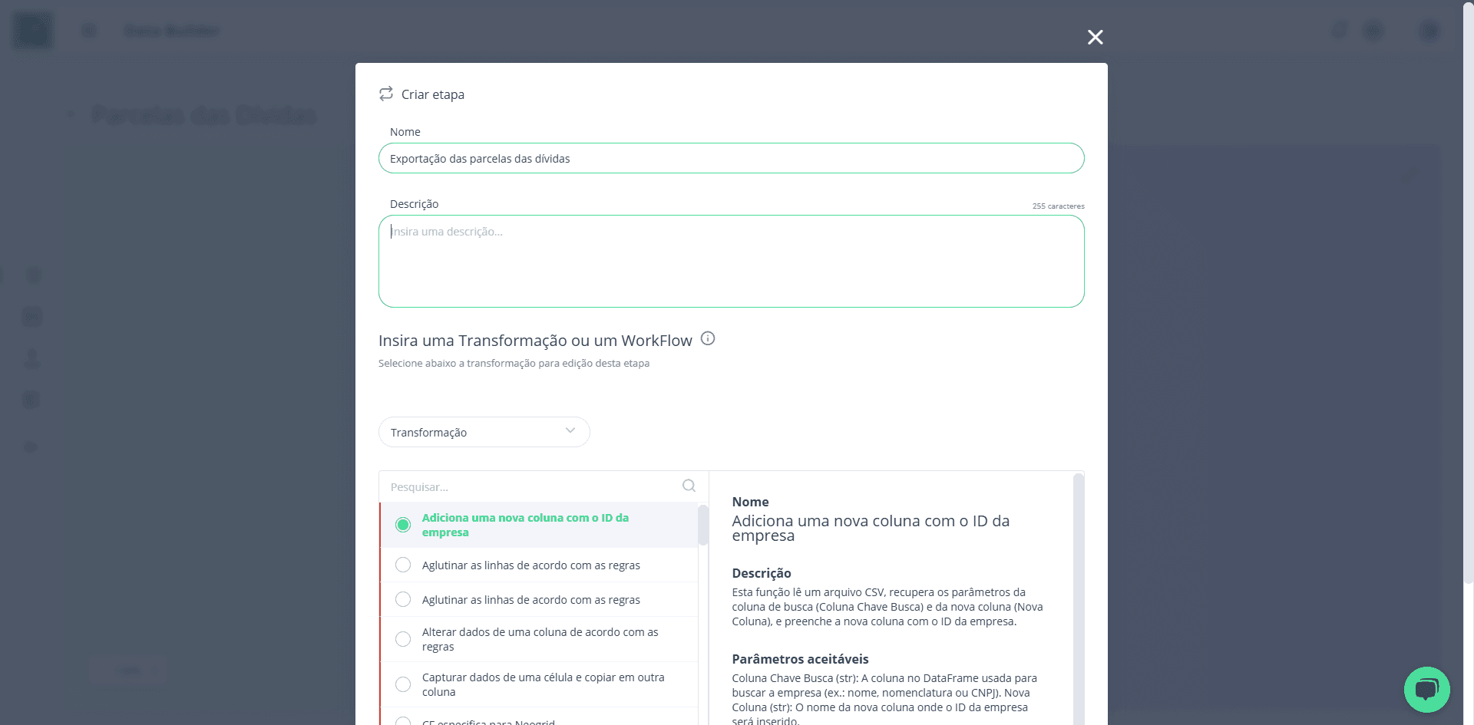
Task: Click the Criar etapa loop icon
Action: (386, 94)
